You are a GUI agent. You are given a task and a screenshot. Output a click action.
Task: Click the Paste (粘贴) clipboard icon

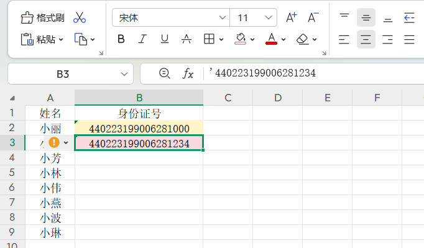pyautogui.click(x=27, y=39)
